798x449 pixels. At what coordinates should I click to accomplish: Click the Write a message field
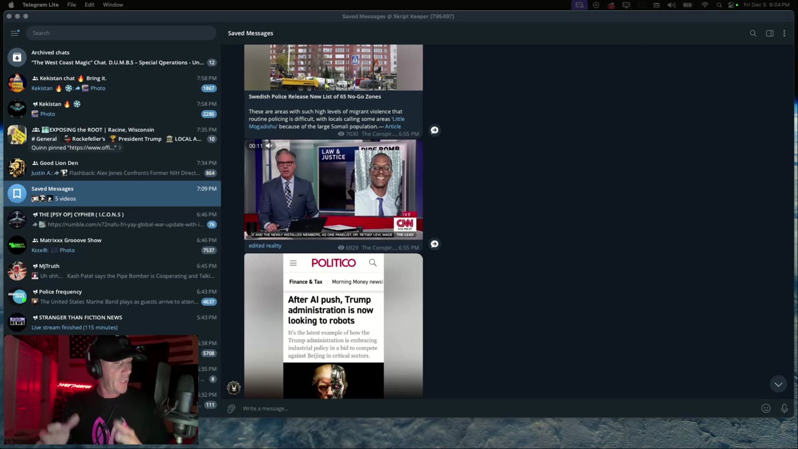pos(499,408)
